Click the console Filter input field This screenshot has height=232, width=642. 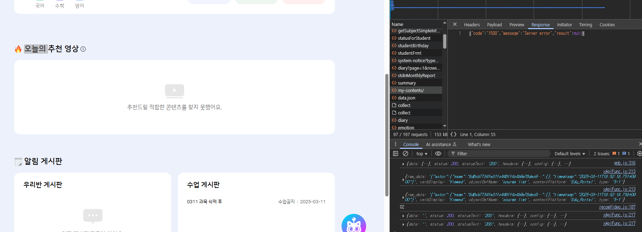501,154
